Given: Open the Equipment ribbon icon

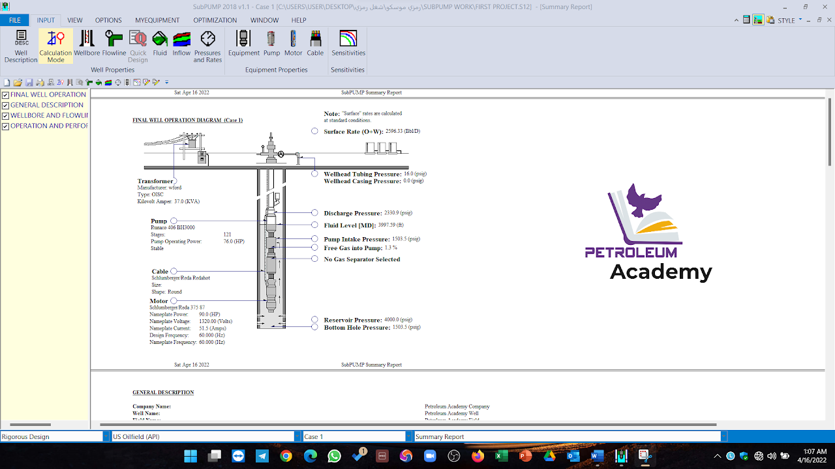Looking at the screenshot, I should point(244,44).
